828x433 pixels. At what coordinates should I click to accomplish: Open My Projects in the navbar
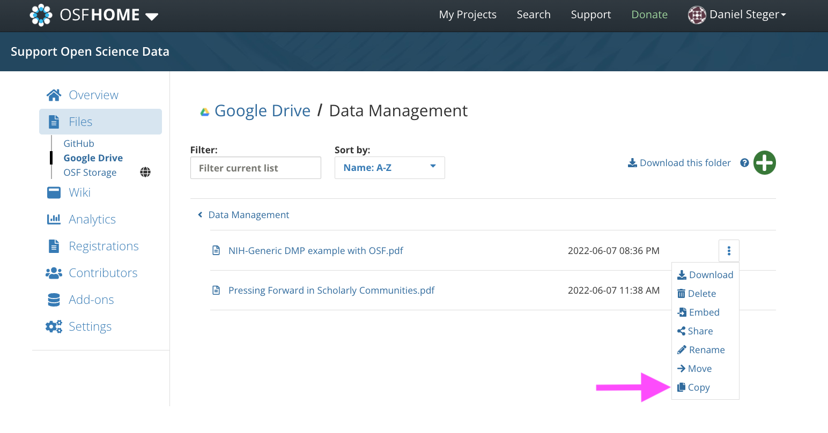(x=468, y=14)
